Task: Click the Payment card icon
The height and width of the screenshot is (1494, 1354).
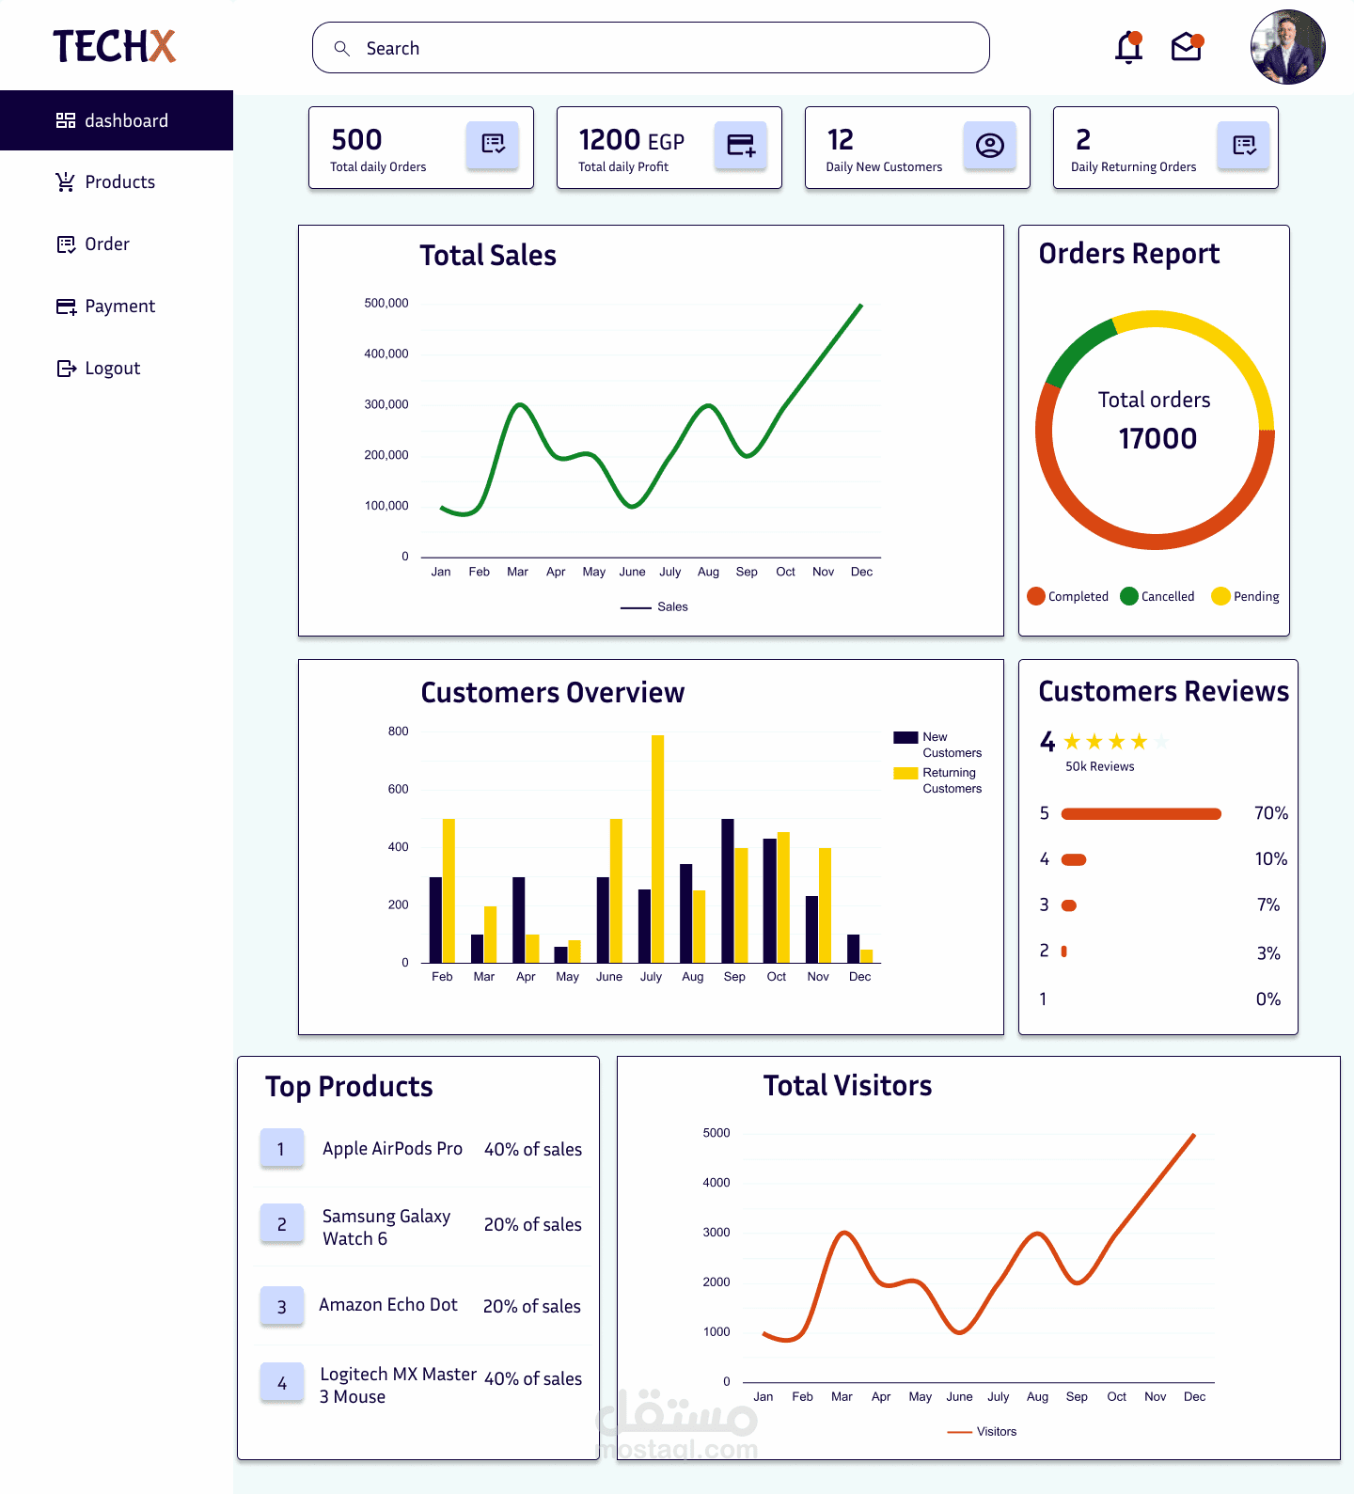Action: coord(66,307)
